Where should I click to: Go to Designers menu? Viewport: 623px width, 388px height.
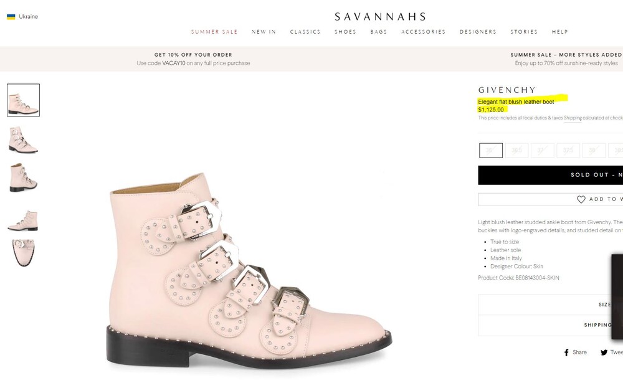(478, 32)
